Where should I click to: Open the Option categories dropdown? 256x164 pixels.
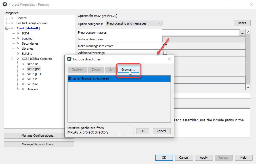134,24
